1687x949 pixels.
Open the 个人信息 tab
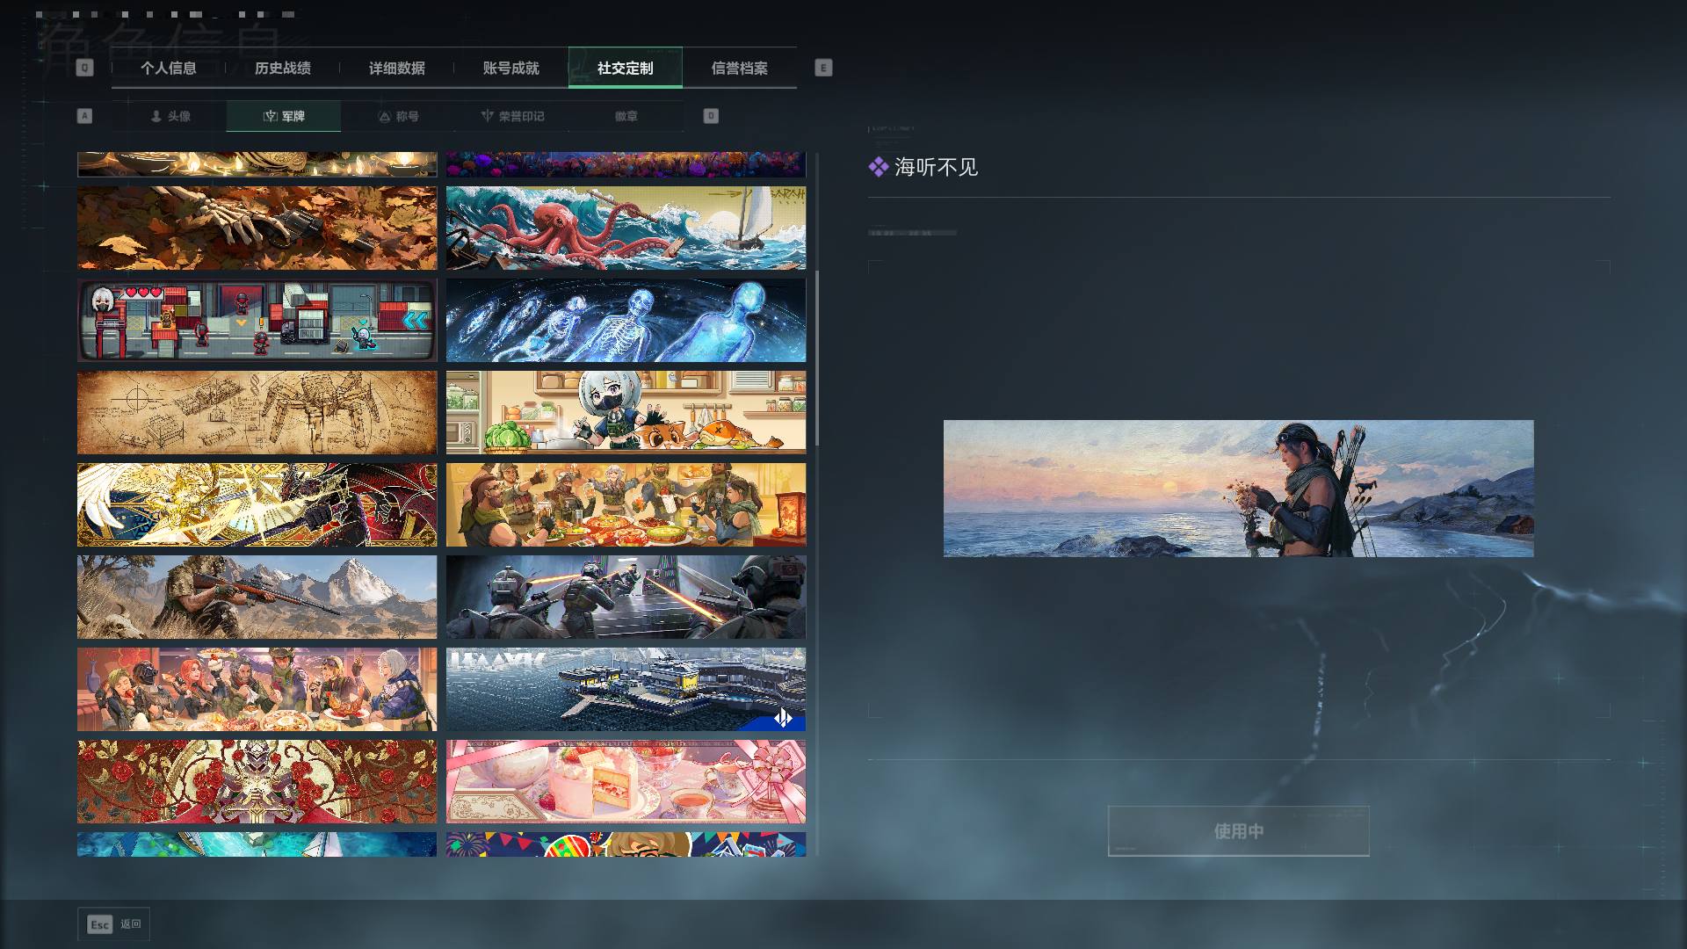tap(168, 69)
